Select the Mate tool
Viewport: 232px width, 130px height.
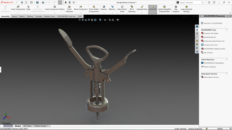[28, 8]
